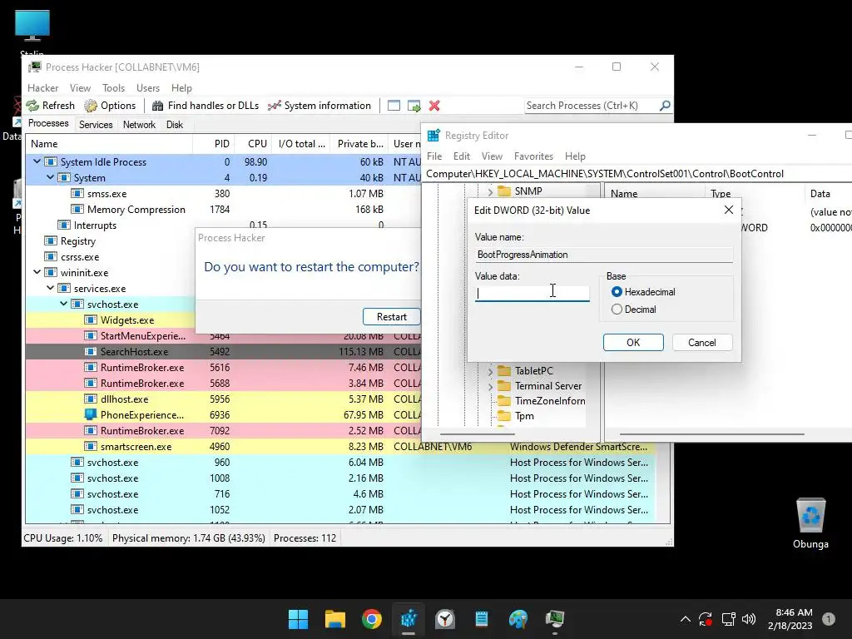Click the find window and thread icon
The height and width of the screenshot is (639, 852).
(414, 106)
